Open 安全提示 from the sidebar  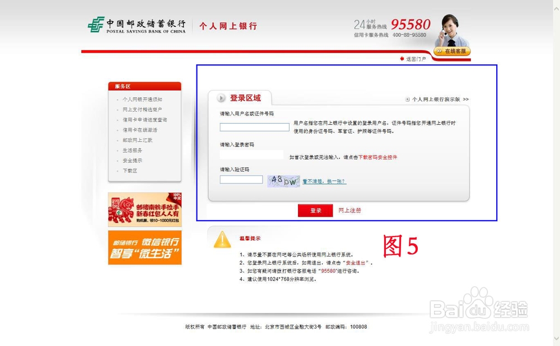tap(133, 161)
